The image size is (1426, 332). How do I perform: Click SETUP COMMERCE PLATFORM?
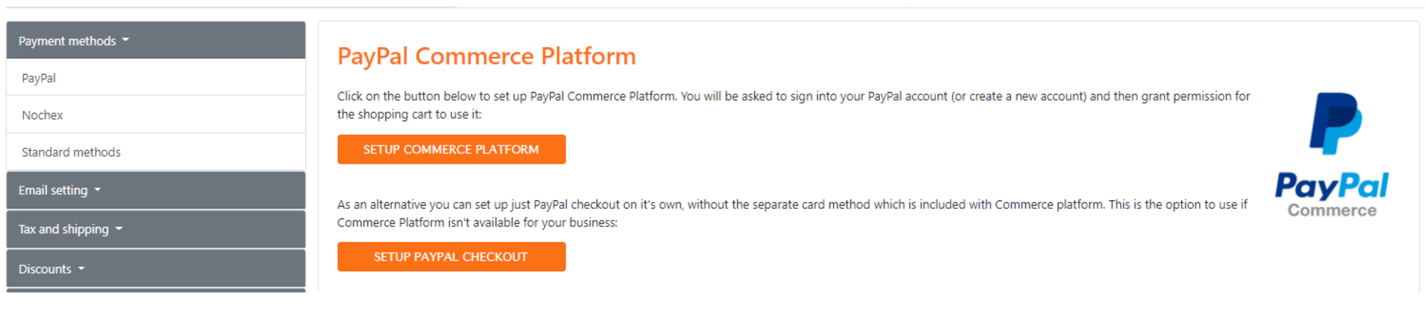pyautogui.click(x=451, y=149)
